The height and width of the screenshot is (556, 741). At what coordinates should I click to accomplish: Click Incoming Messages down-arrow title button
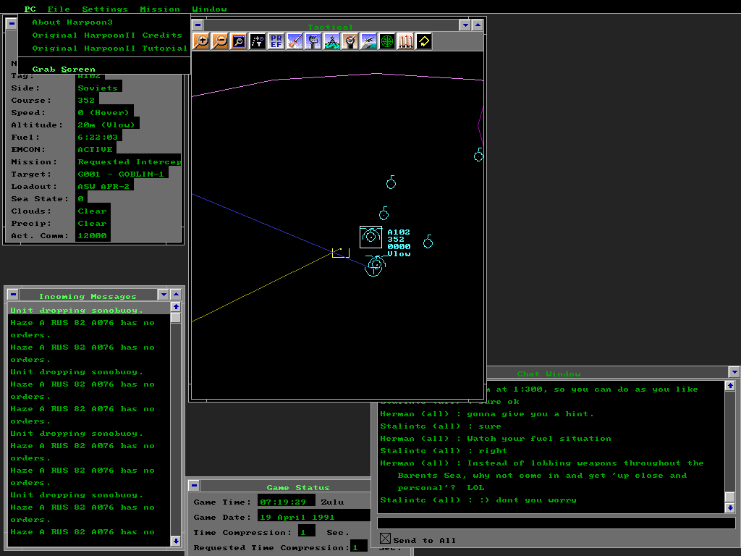[164, 295]
